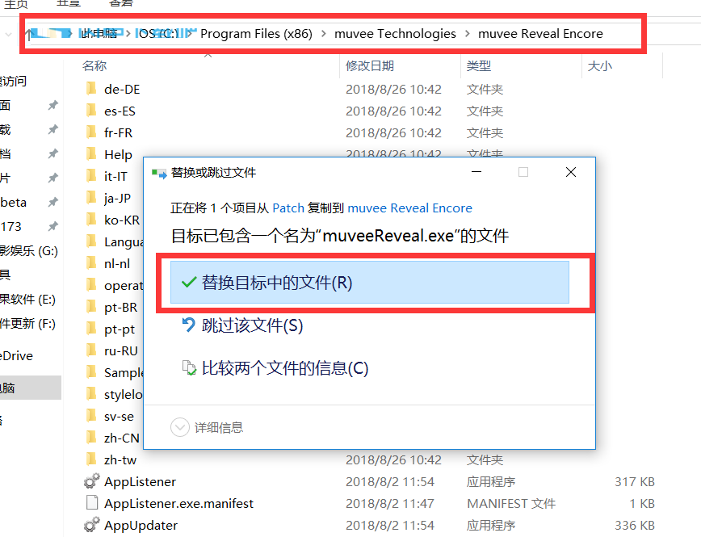Click the MANIFEST 文件 type cell
Image resolution: width=701 pixels, height=537 pixels.
(511, 503)
